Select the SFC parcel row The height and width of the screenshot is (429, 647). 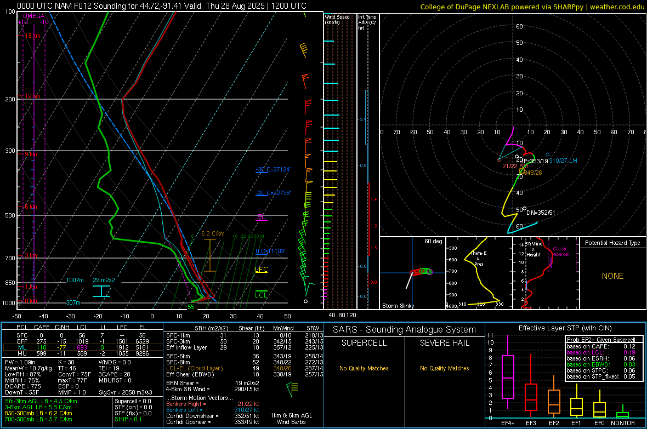[x=83, y=335]
